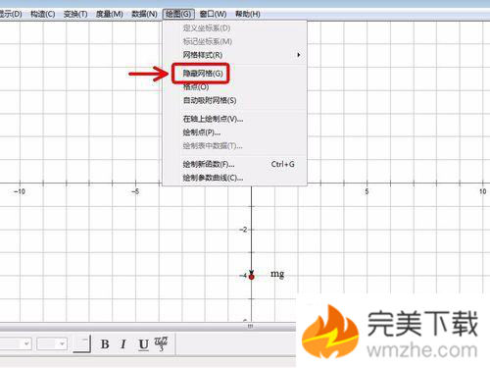Click the Ctrl+G shortcut text

point(282,164)
